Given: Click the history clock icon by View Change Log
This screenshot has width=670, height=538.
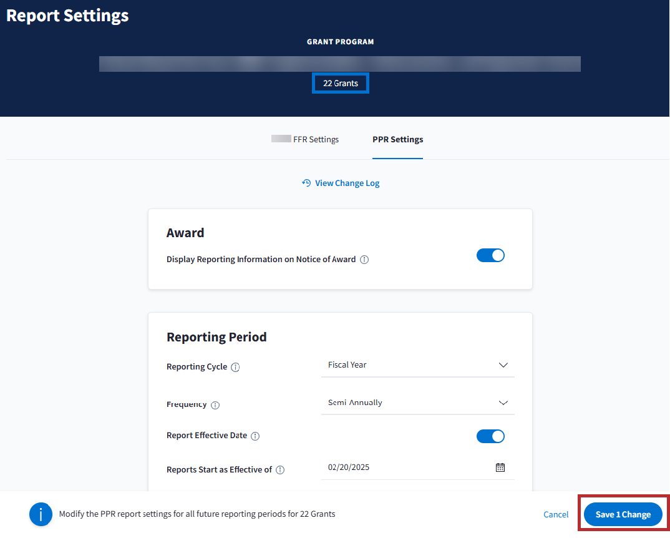Looking at the screenshot, I should pos(306,183).
